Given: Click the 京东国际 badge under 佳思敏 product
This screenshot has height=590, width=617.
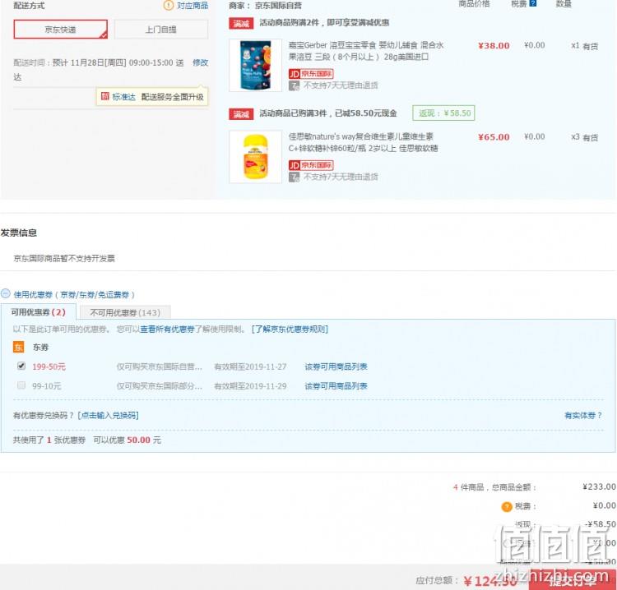Looking at the screenshot, I should tap(311, 165).
